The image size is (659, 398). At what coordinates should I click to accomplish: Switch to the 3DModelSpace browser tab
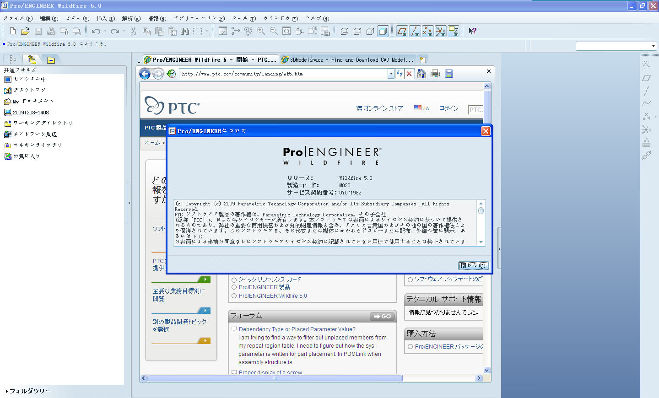(x=348, y=59)
